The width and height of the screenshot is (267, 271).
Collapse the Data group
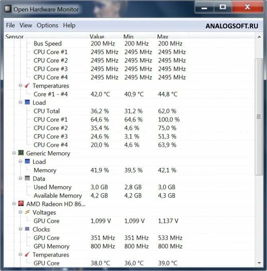(x=20, y=178)
